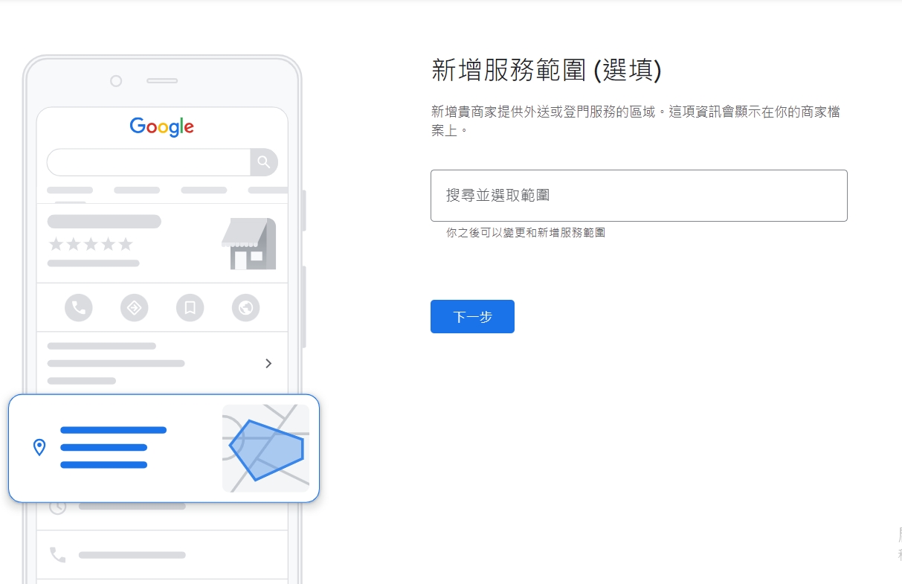Click the blue service area map thumbnail
902x584 pixels.
[265, 449]
